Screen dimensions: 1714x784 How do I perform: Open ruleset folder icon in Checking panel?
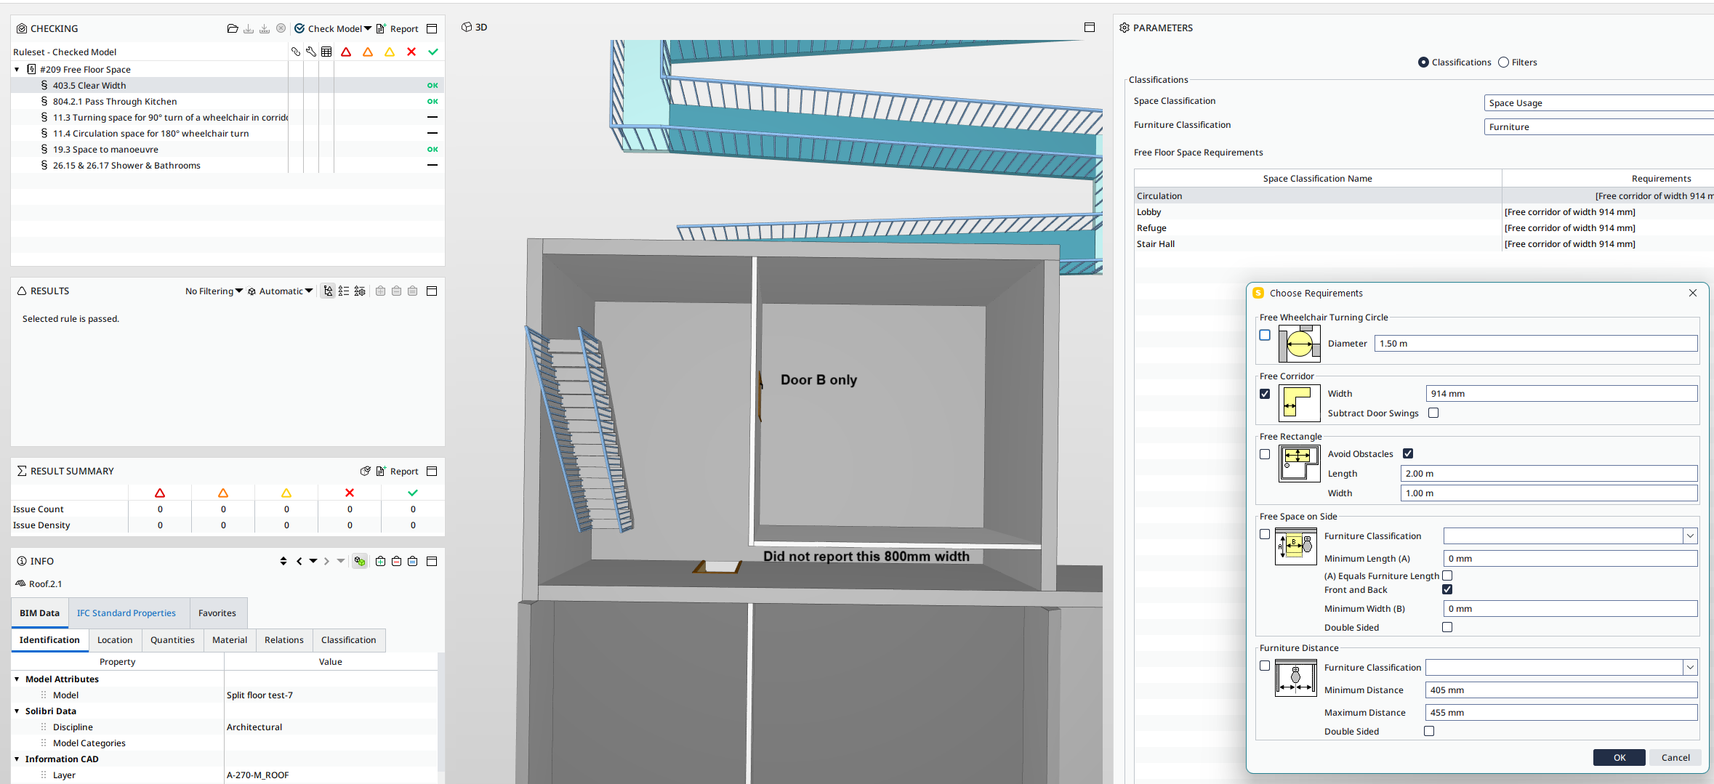click(233, 28)
